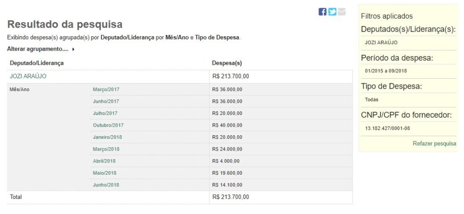The image size is (464, 214).
Task: Select Janeiro/2018 month link
Action: point(107,137)
